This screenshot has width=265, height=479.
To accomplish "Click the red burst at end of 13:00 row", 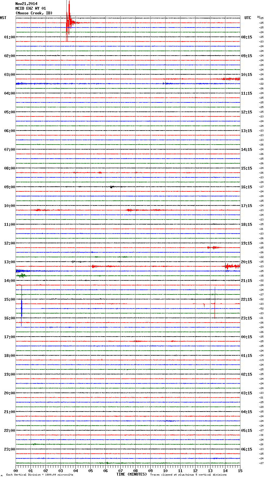I will (x=232, y=266).
